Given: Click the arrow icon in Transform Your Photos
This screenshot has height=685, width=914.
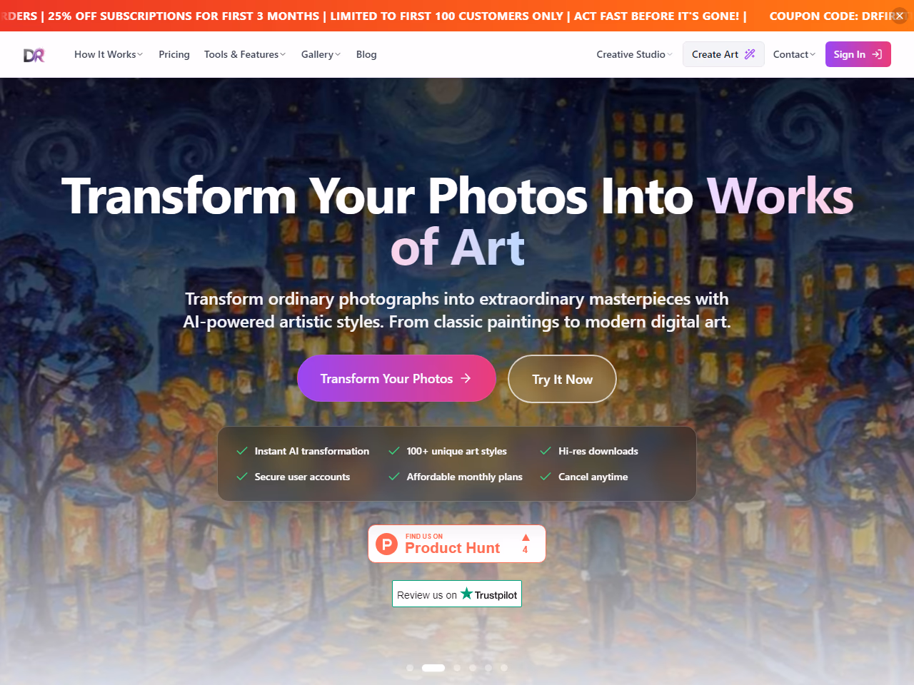Looking at the screenshot, I should [x=466, y=378].
